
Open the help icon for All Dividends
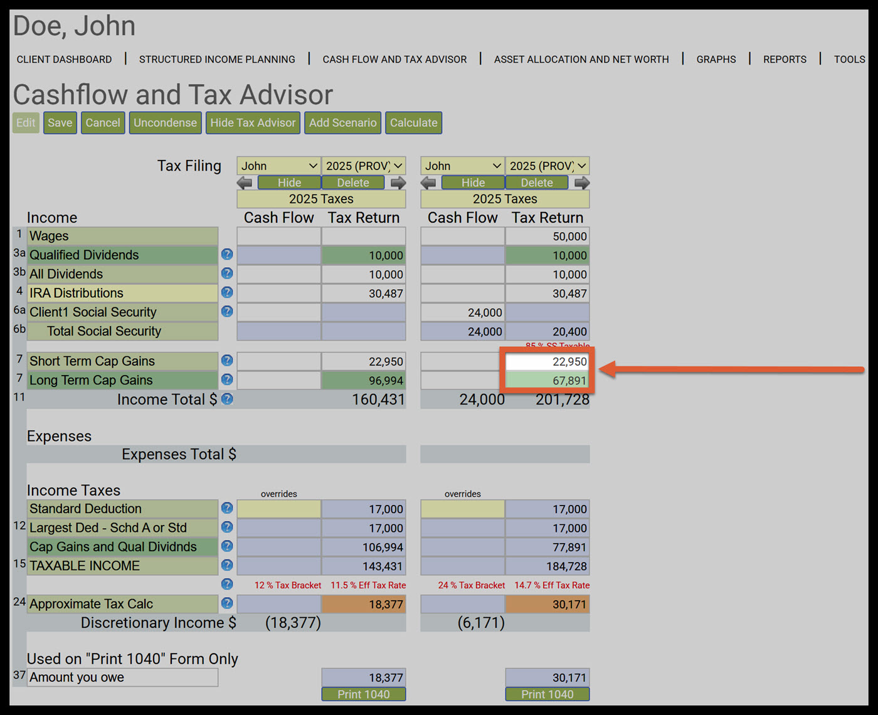pyautogui.click(x=227, y=273)
